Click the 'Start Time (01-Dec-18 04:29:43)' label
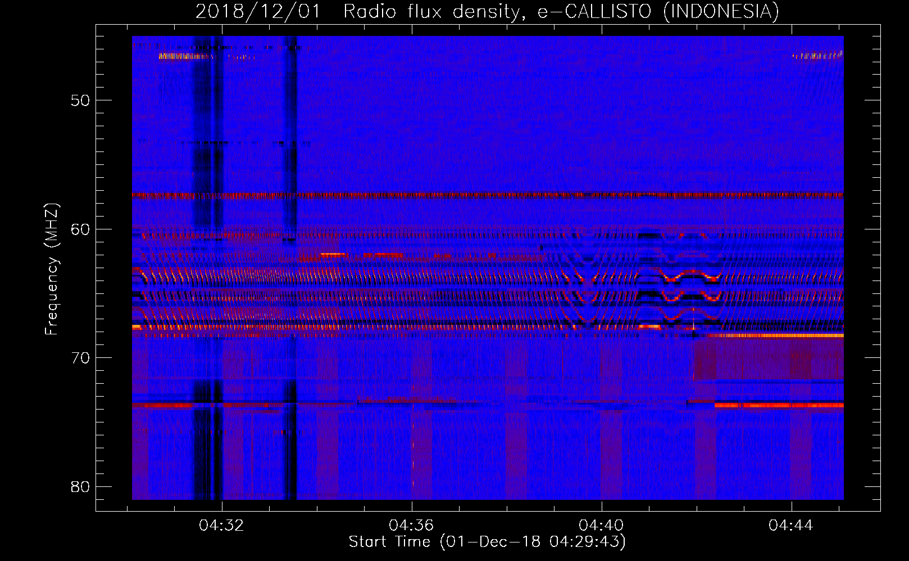 point(487,542)
